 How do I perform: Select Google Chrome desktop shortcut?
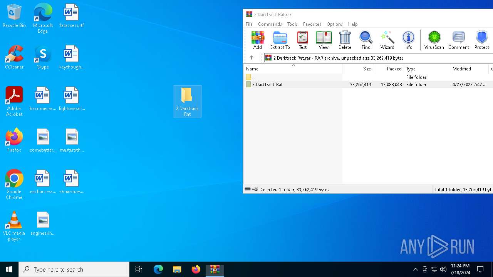click(x=14, y=185)
